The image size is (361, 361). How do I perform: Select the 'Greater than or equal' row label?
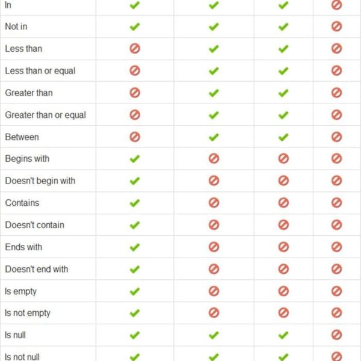[46, 115]
